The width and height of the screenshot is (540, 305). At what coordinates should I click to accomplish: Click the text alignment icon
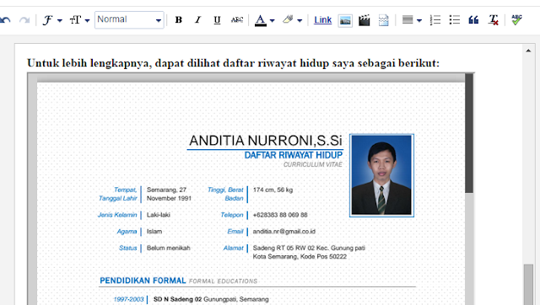[408, 20]
